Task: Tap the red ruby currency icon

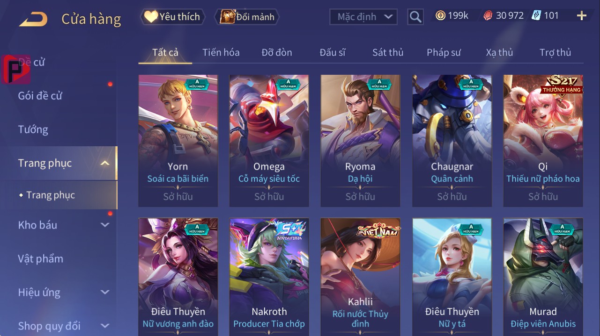Action: pyautogui.click(x=488, y=15)
